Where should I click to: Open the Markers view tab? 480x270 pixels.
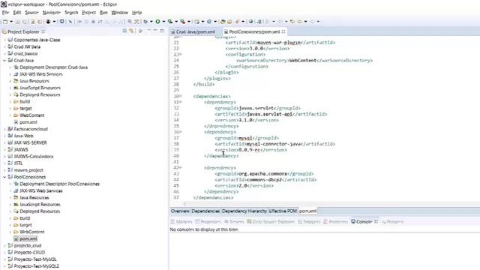pos(181,222)
